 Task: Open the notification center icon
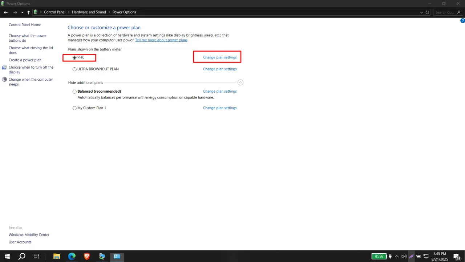457,257
